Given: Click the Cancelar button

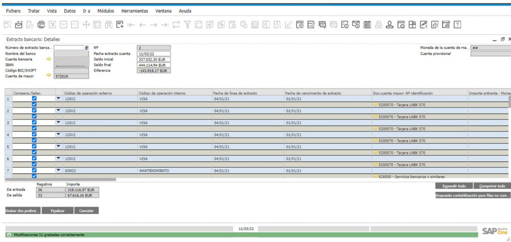Looking at the screenshot, I should click(x=87, y=211).
